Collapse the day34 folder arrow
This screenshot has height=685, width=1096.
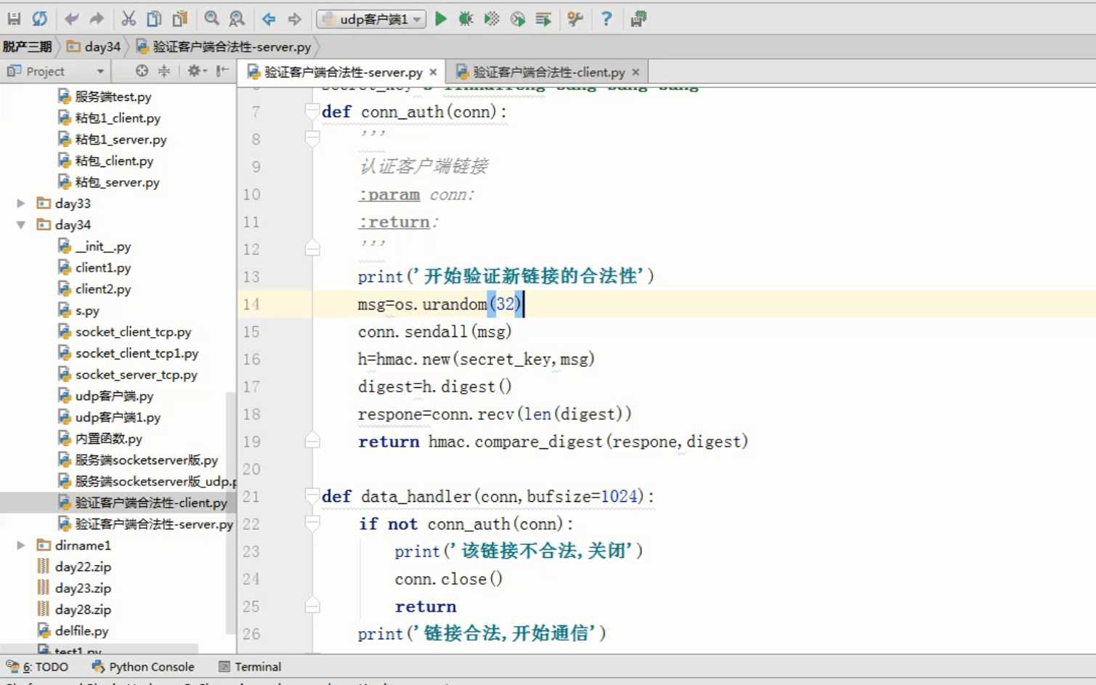(x=21, y=224)
